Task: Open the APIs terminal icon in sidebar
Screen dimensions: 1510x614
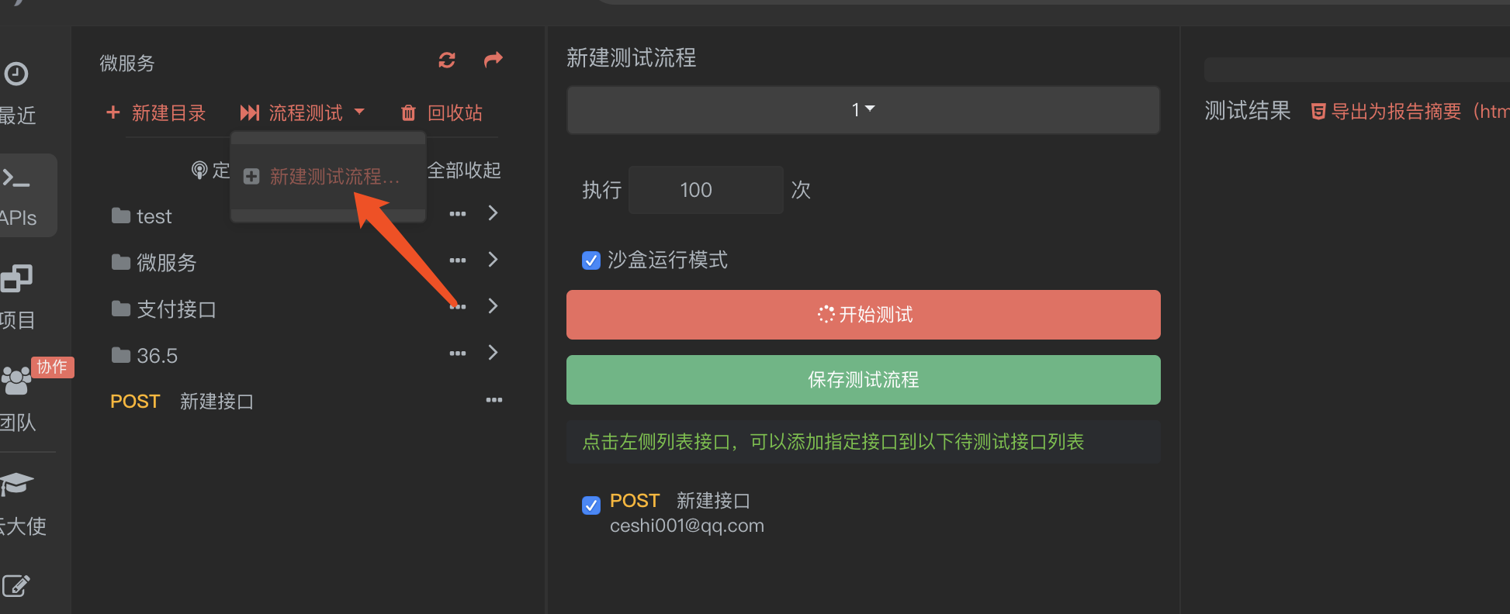Action: 16,178
